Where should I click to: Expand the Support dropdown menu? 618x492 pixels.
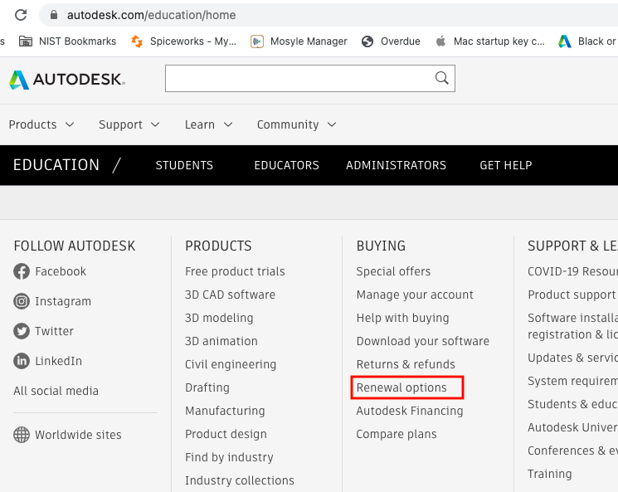click(129, 124)
